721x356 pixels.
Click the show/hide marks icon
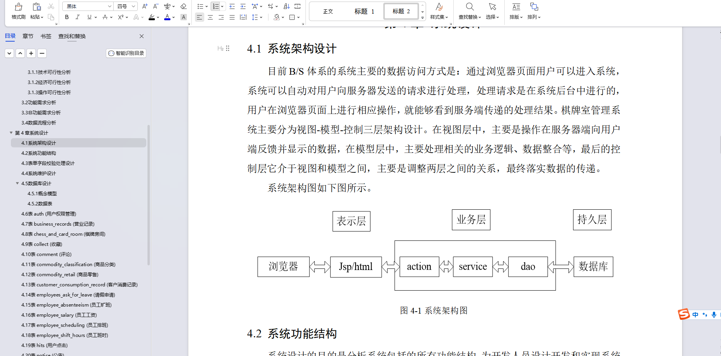tap(270, 6)
